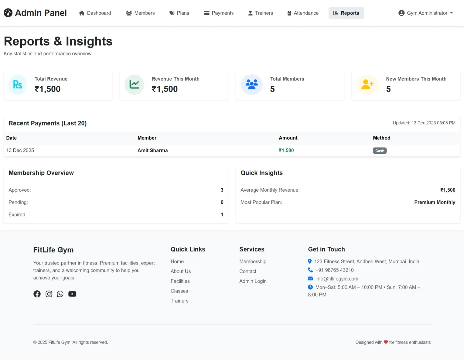
Task: Open the Dashboard navigation item
Action: click(x=95, y=13)
